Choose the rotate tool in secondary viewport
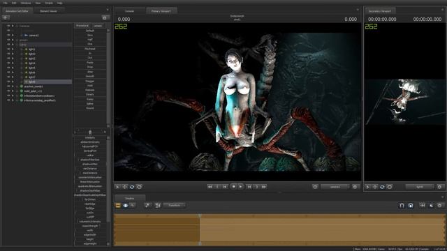This screenshot has width=447, height=251. [x=382, y=187]
